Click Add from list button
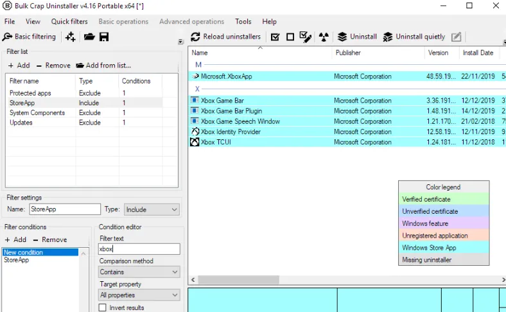Screen dimensions: 506x312 [x=103, y=65]
